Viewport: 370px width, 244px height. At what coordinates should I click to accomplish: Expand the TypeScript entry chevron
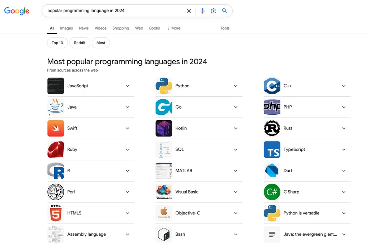[x=344, y=150]
